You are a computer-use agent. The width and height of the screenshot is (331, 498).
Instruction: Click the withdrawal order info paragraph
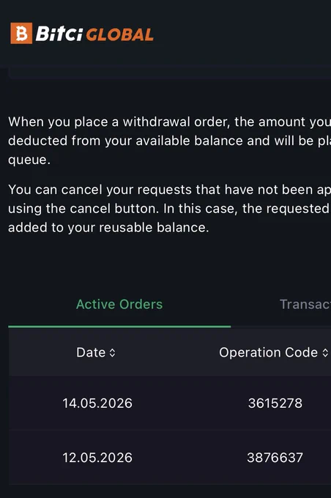click(x=170, y=141)
